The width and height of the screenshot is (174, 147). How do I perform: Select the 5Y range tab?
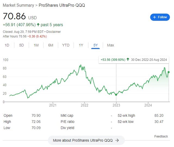point(95,45)
